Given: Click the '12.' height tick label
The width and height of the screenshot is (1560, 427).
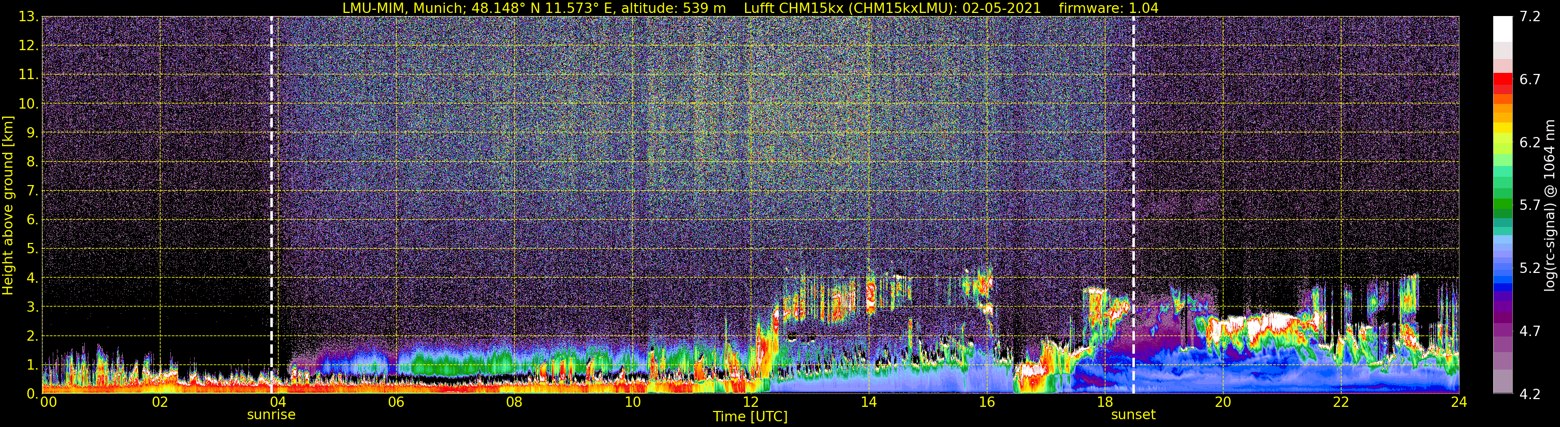Looking at the screenshot, I should pos(28,46).
